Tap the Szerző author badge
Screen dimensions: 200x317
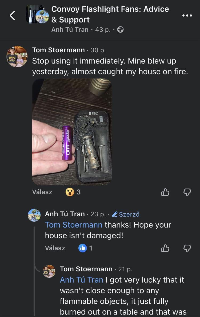[x=126, y=214]
